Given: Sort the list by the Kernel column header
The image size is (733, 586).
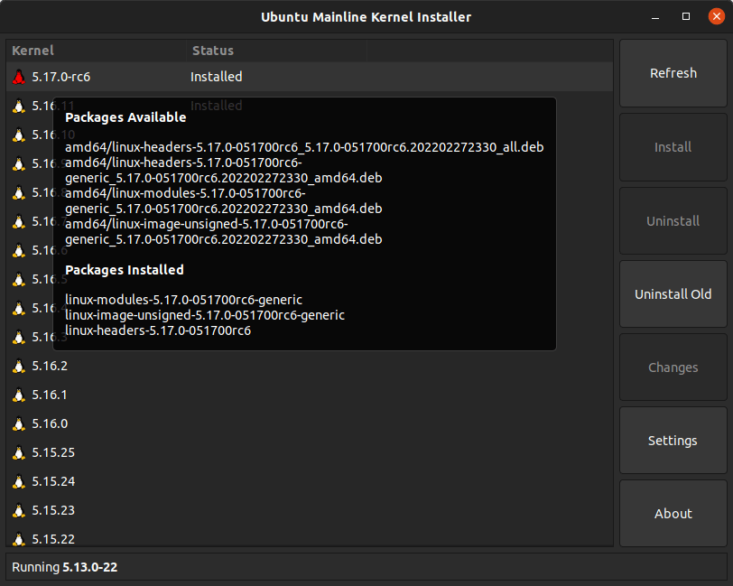Looking at the screenshot, I should coord(33,51).
